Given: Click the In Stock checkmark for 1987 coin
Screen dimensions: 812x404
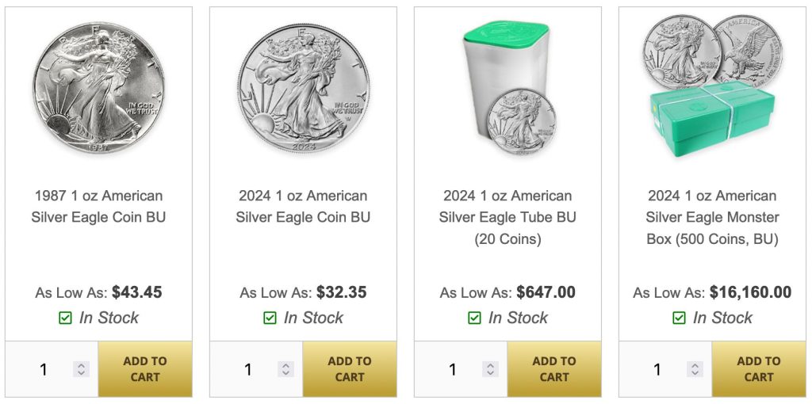Looking at the screenshot, I should coord(66,318).
